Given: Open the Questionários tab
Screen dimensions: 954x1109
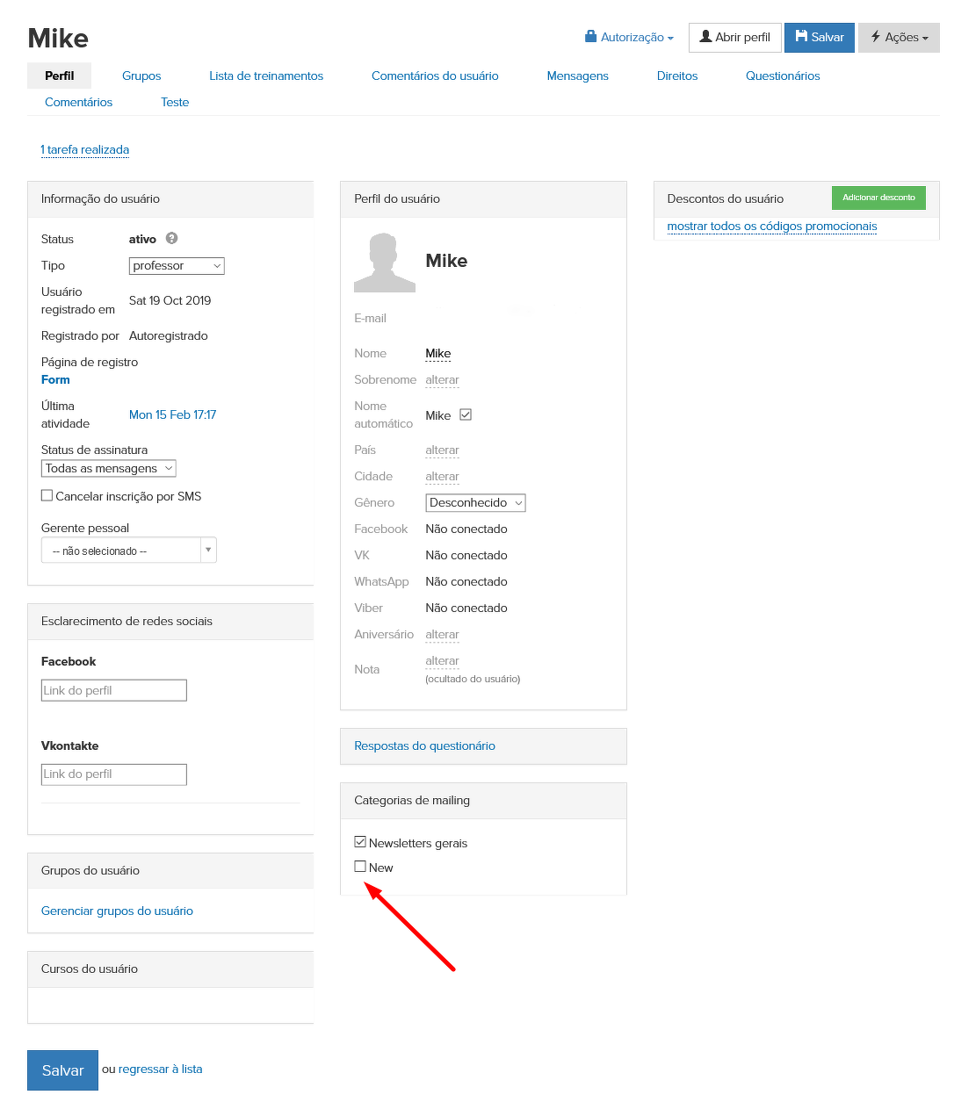Looking at the screenshot, I should pos(782,76).
